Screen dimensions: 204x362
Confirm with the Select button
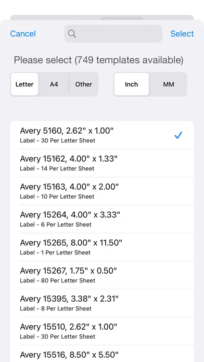[x=182, y=34]
